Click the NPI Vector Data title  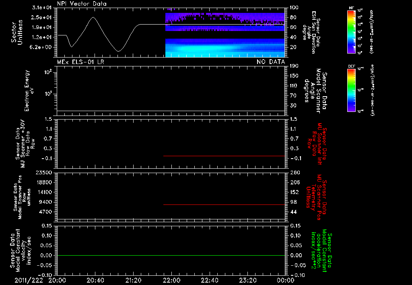pos(82,4)
